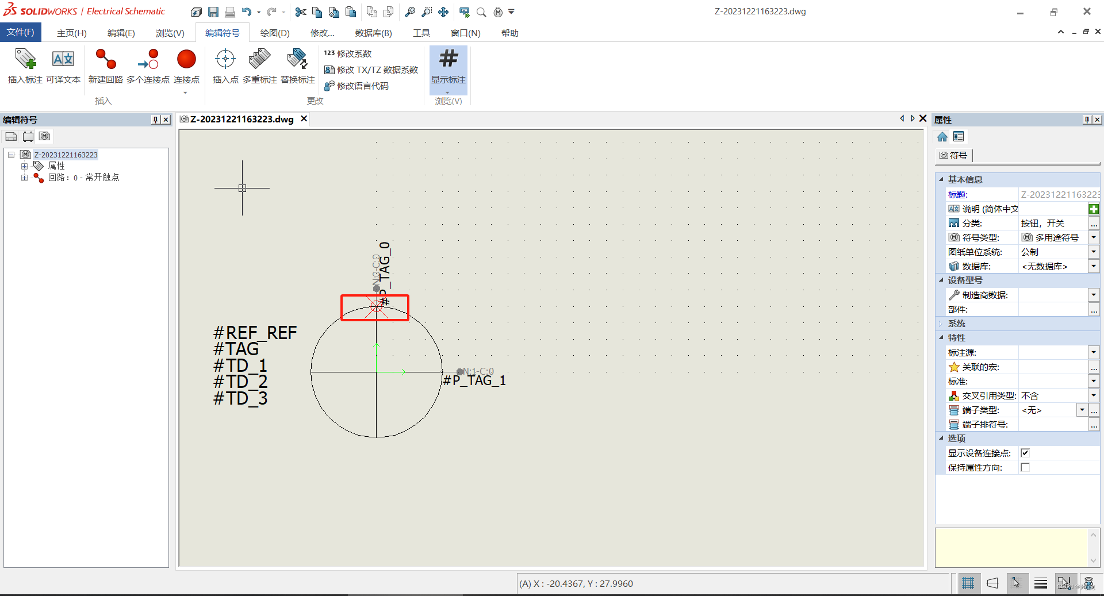
Task: Switch to the 数据库(B) ribbon tab
Action: [373, 33]
